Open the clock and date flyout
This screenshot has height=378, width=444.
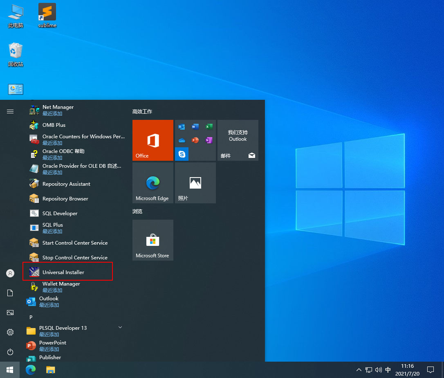(x=407, y=370)
